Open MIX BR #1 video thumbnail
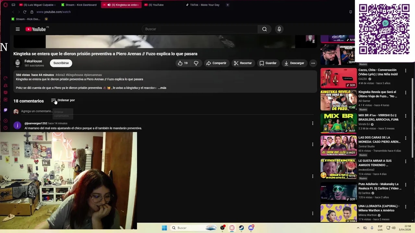Screen dimensions: 415x233 pos(338,123)
